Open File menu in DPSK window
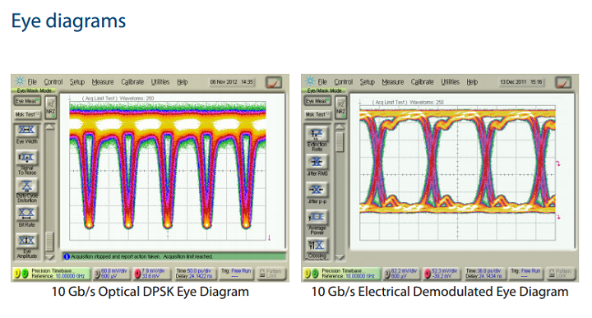Screen dimensions: 592x318 (x=32, y=82)
